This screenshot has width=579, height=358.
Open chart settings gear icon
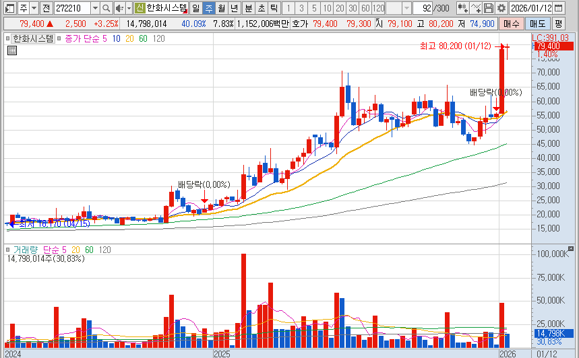[x=501, y=8]
